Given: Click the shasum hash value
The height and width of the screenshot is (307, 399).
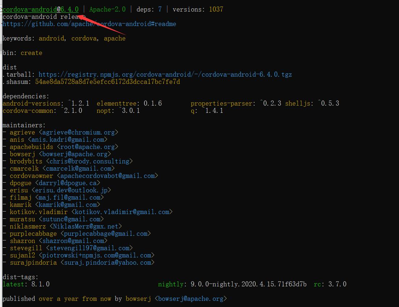Looking at the screenshot, I should tap(108, 82).
